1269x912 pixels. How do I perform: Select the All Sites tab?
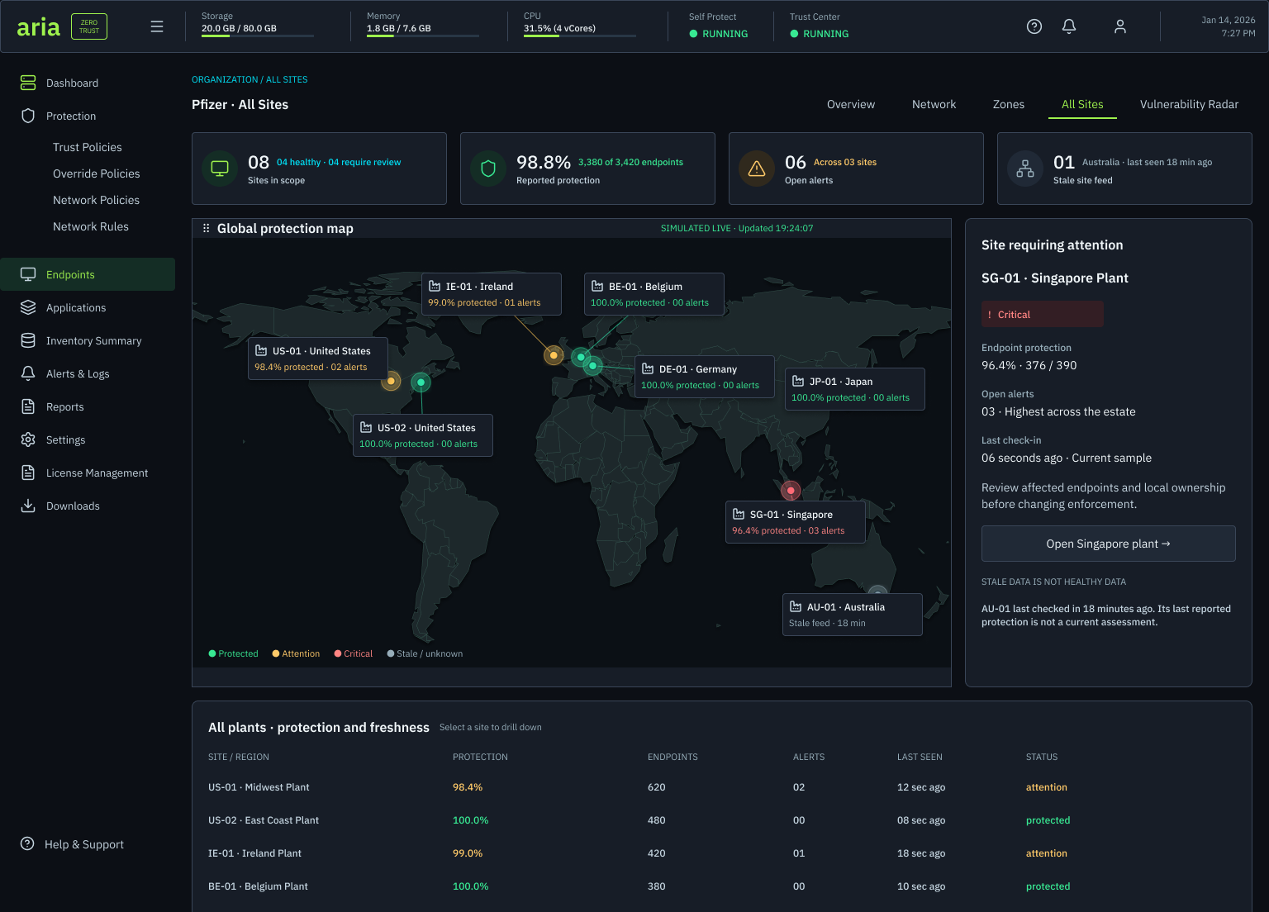click(x=1082, y=104)
